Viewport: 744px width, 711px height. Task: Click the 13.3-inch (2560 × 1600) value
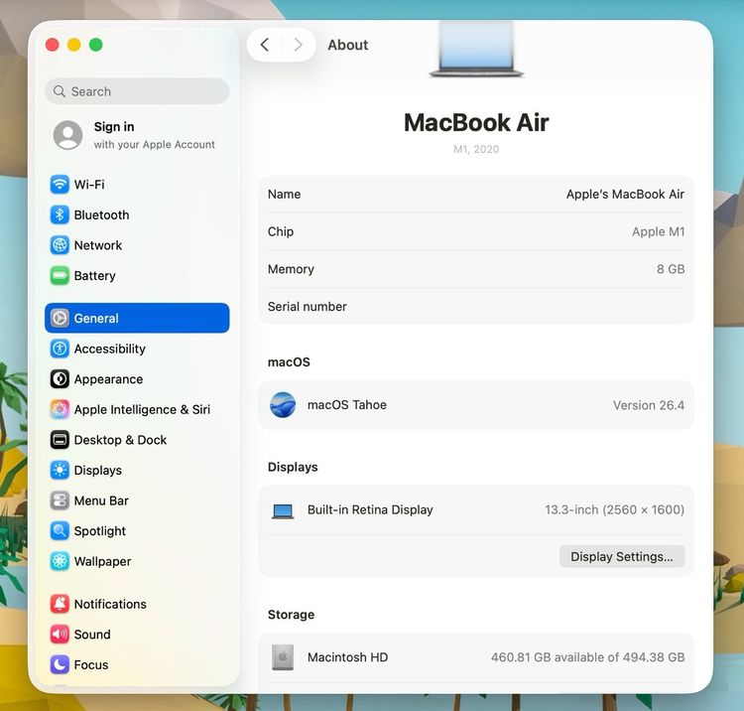[x=614, y=510]
